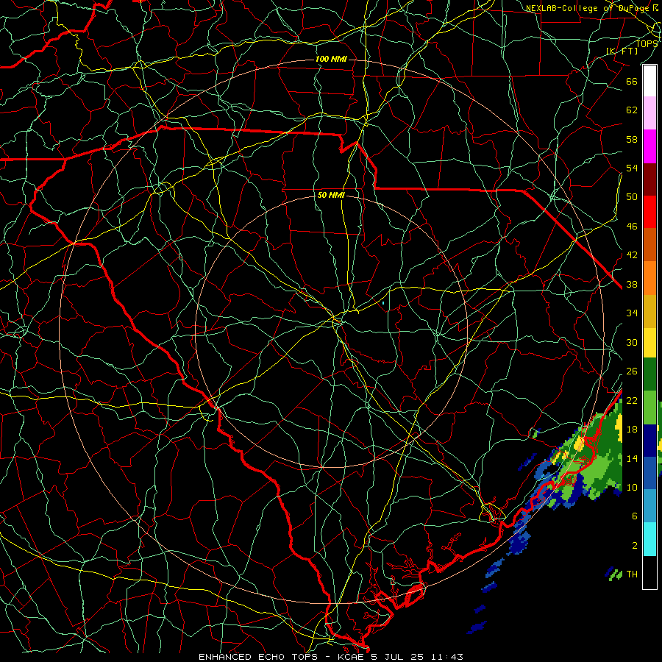Click the '100 NMI' range ring label
This screenshot has height=662, width=662.
tap(331, 59)
